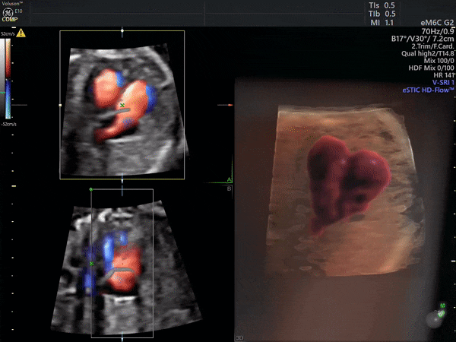Click the 'TIs 0.5' readout
This screenshot has width=456, height=342.
click(382, 5)
